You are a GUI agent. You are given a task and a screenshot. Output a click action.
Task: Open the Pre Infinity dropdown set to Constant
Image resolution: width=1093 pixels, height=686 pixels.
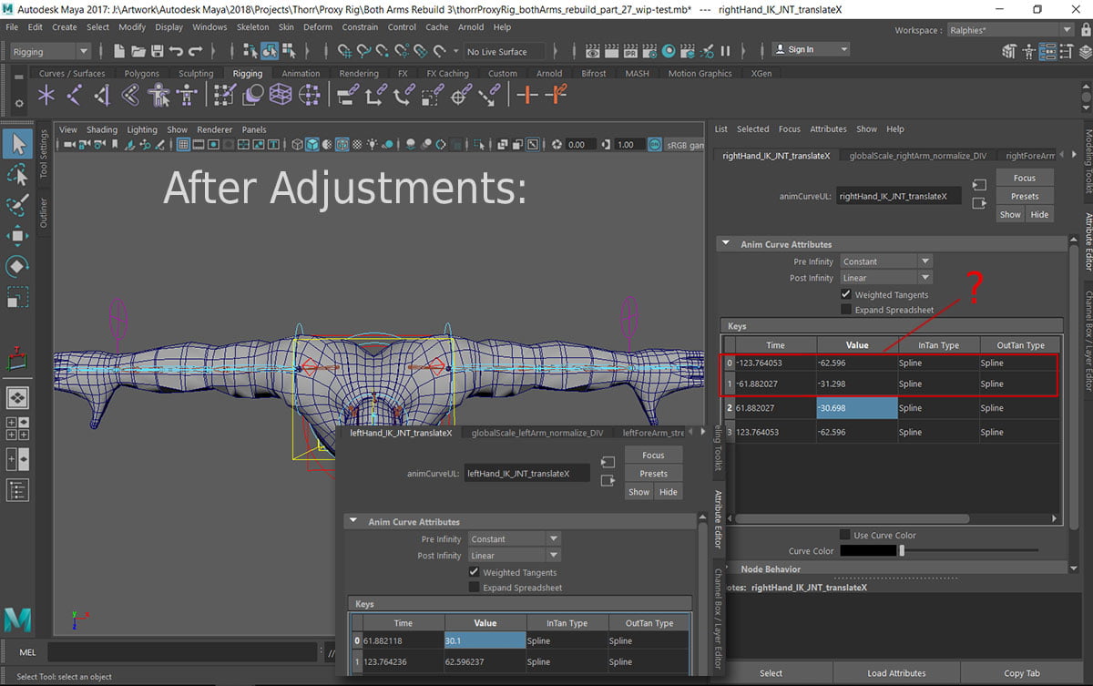click(886, 261)
